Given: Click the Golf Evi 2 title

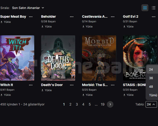Looking at the screenshot, I should click(x=131, y=16).
